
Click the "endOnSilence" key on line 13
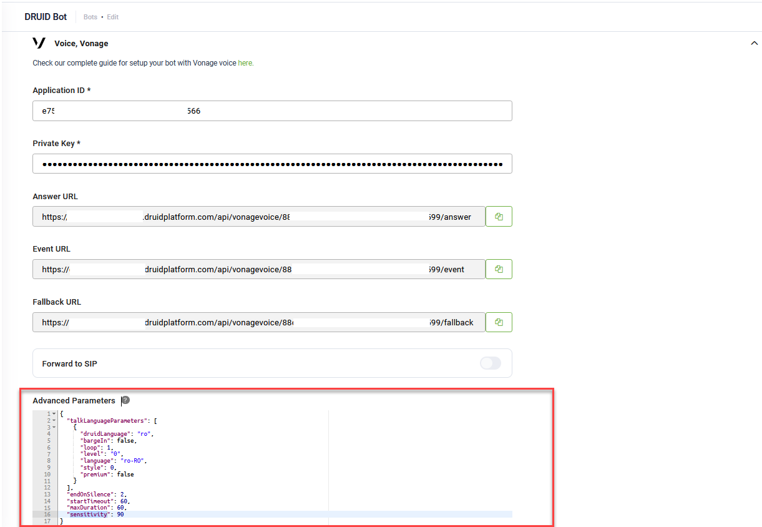(90, 495)
